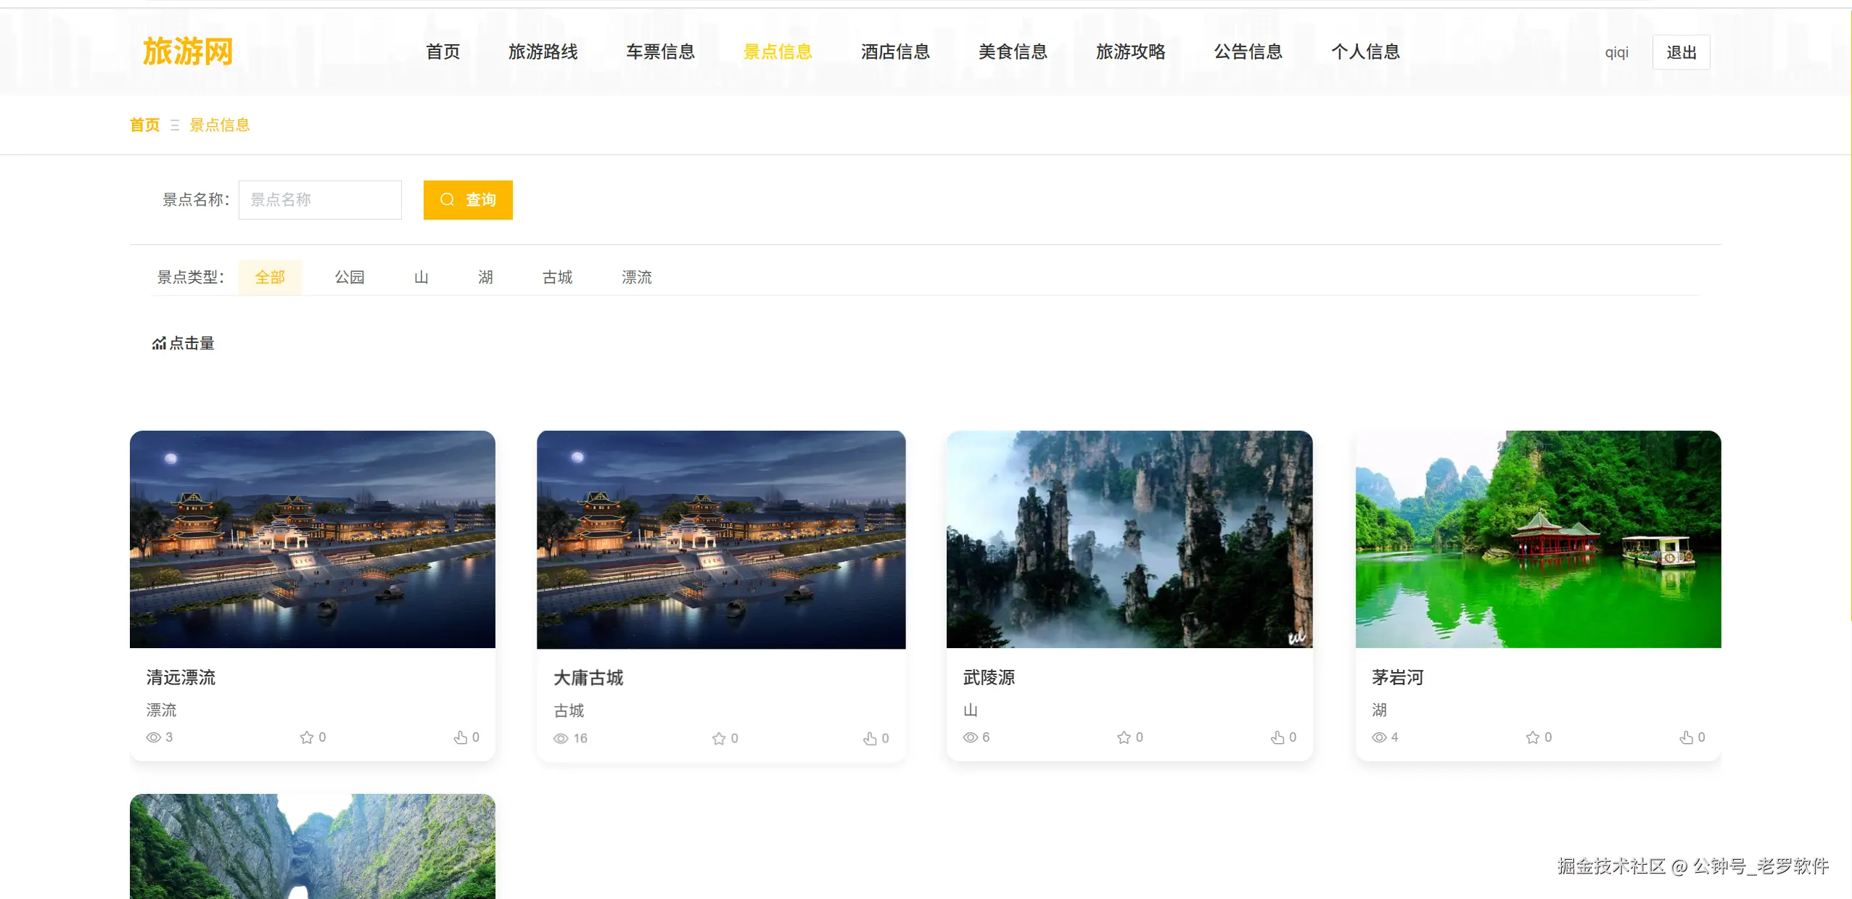
Task: Click the eye views icon on 武陵源 card
Action: pos(970,737)
